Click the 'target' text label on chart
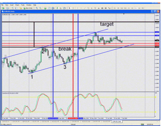This screenshot has height=126, width=161. click(x=107, y=24)
